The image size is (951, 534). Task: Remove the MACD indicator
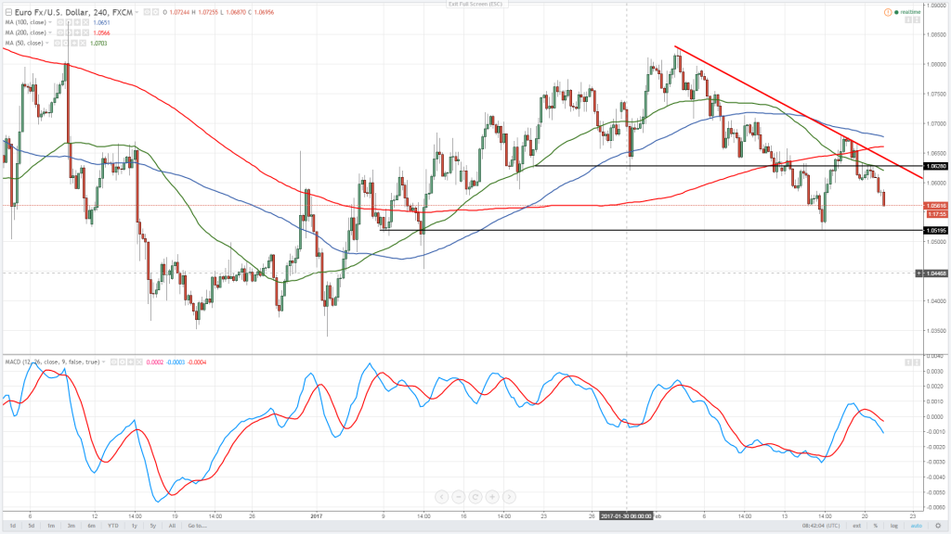(139, 362)
